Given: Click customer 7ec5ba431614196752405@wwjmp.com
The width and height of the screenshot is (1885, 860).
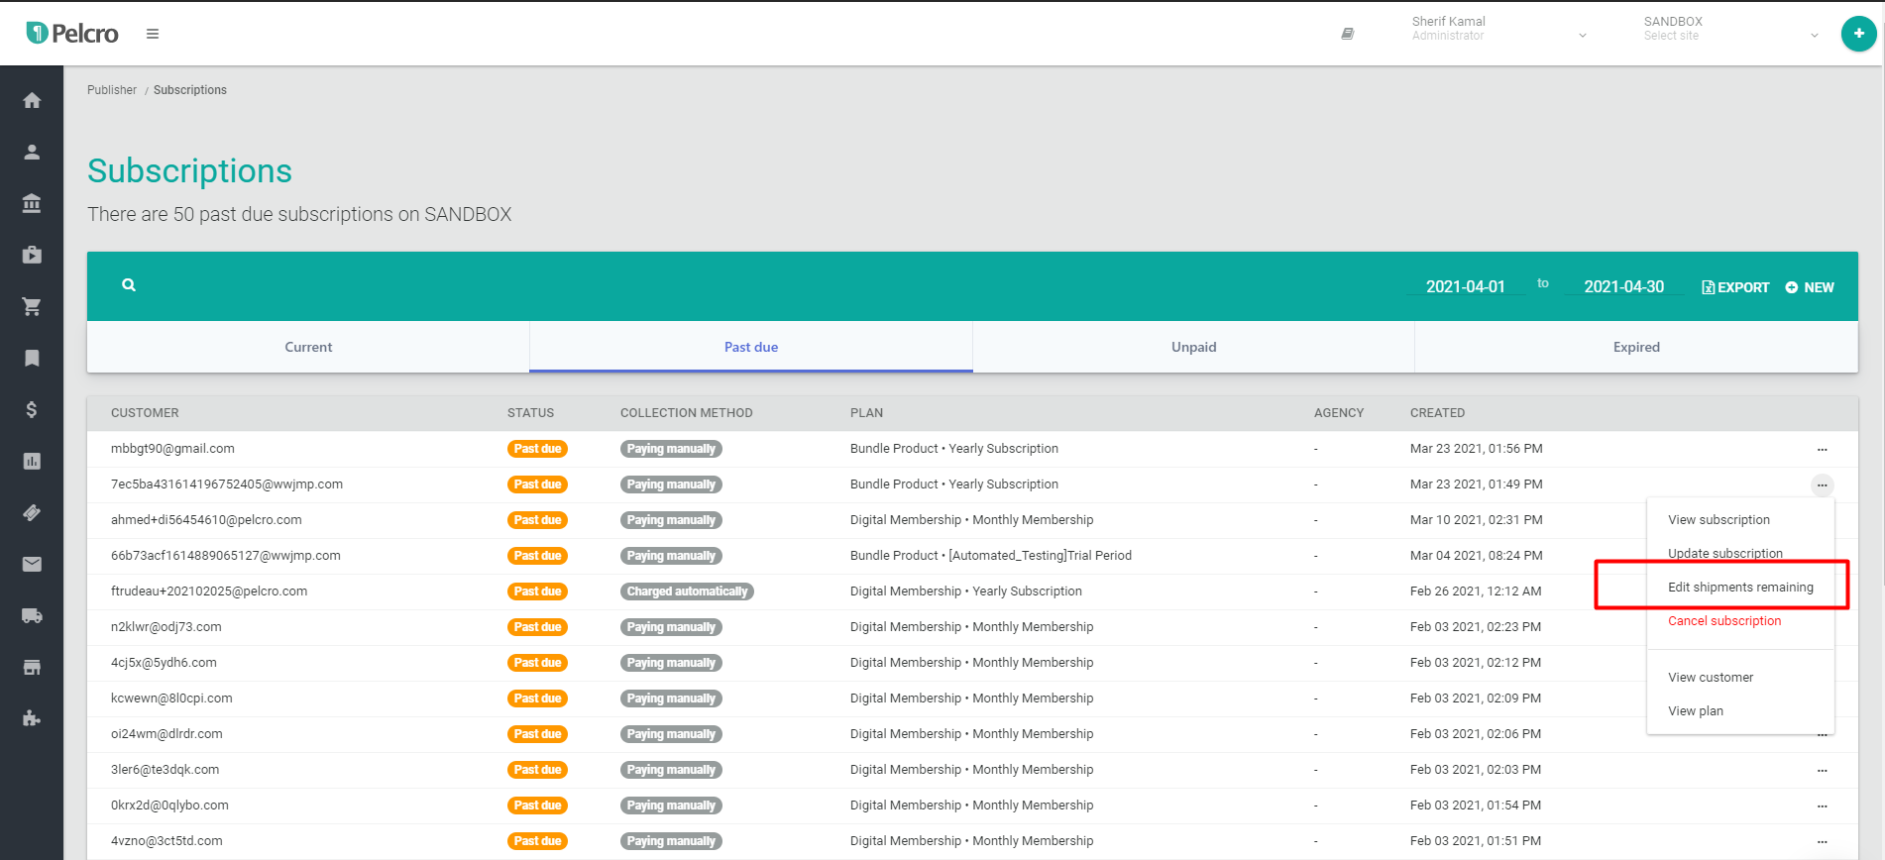Looking at the screenshot, I should click(227, 484).
